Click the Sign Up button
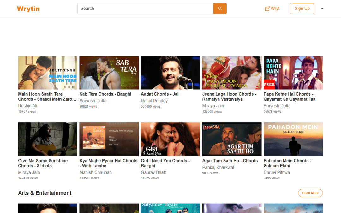 302,9
